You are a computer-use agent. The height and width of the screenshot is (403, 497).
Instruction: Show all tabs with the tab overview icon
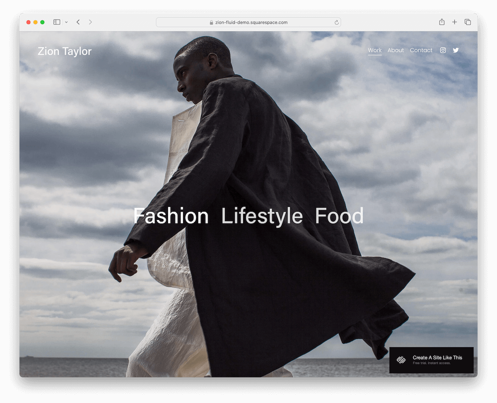pyautogui.click(x=468, y=22)
